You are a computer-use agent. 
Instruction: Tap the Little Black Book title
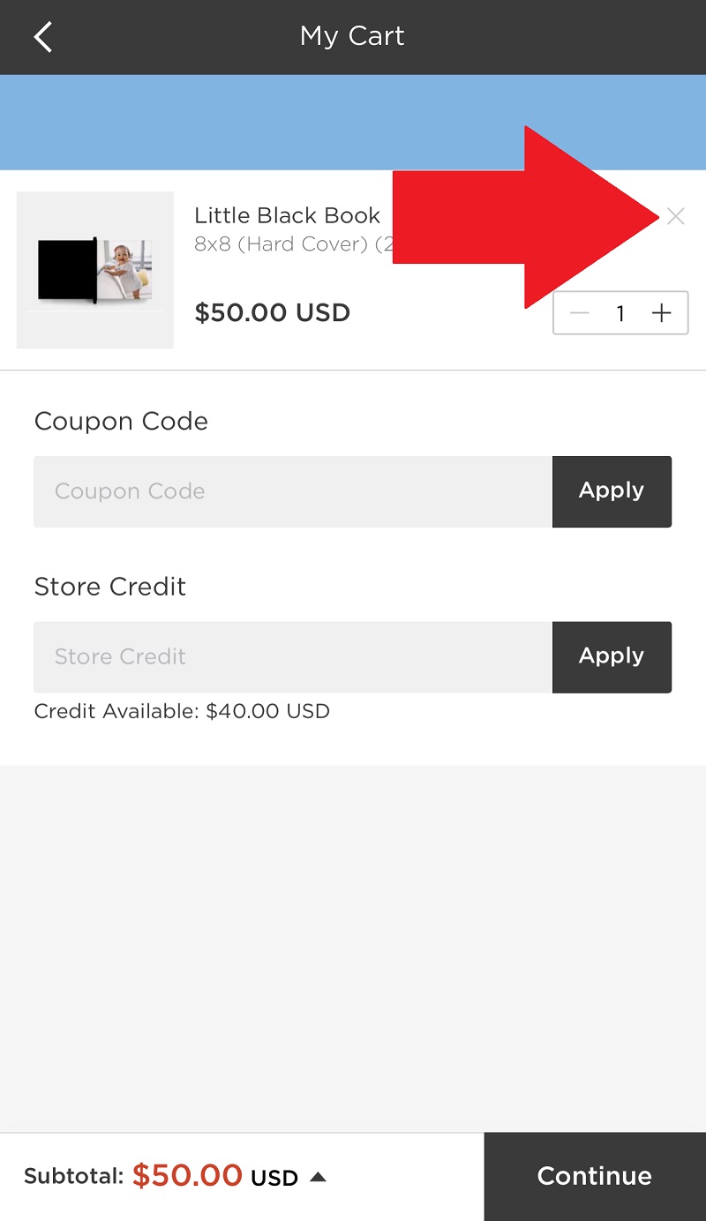click(287, 215)
